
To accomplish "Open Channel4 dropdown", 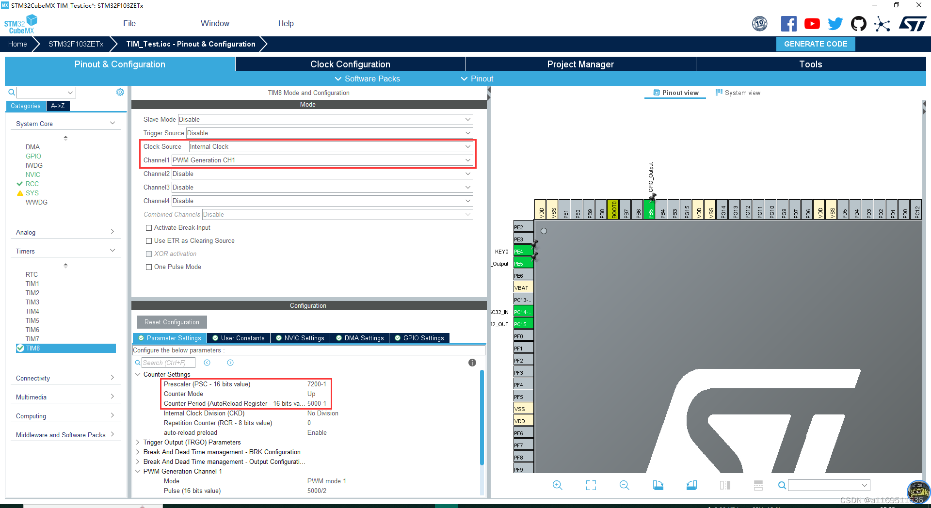I will point(322,201).
